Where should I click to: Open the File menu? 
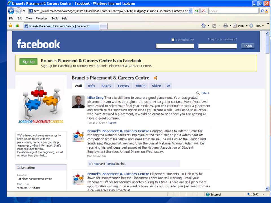11,19
